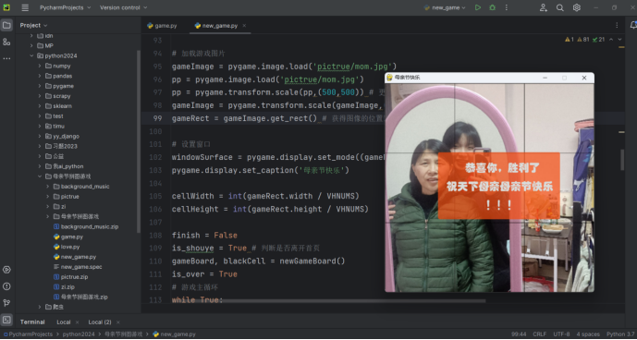637x340 pixels.
Task: Open the main menu hamburger icon
Action: (x=25, y=7)
